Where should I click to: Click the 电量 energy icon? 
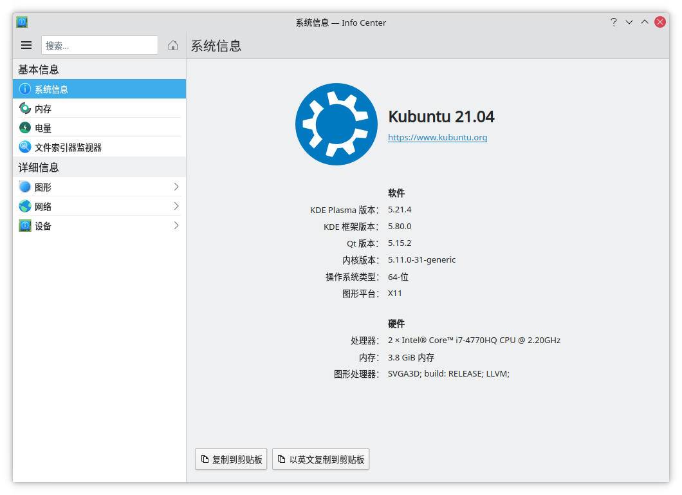point(25,127)
